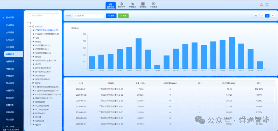Click the 环比 column header
The width and height of the screenshot is (278, 131).
click(259, 83)
